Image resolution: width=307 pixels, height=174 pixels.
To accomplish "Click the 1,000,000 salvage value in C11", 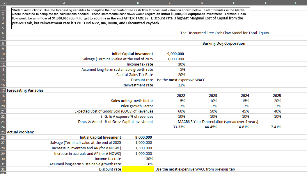I will click(x=176, y=59).
